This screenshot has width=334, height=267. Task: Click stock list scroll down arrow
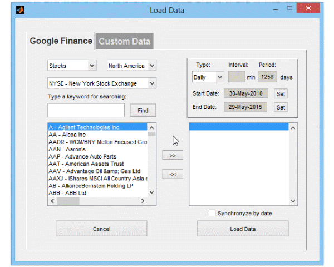151,192
